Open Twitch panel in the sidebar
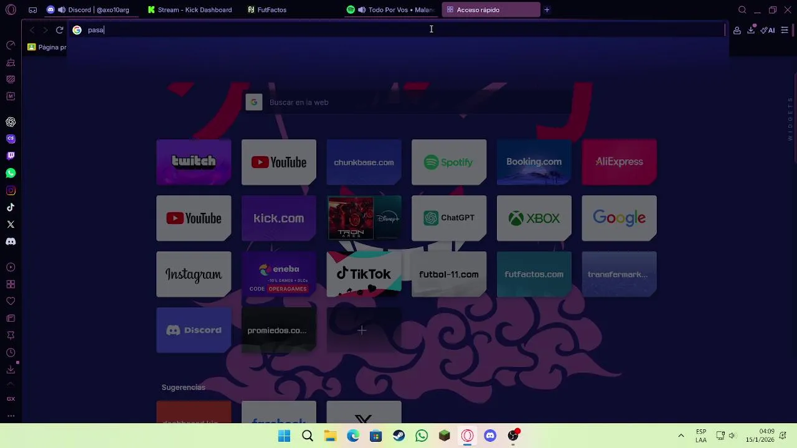 coord(11,156)
